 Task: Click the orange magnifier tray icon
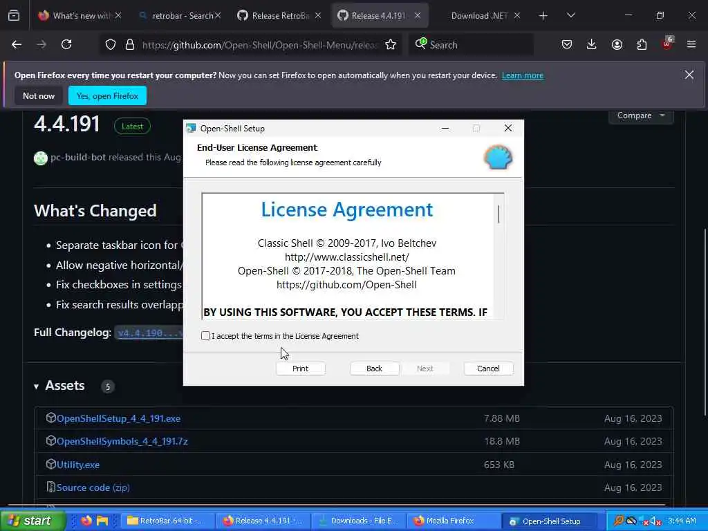point(619,521)
